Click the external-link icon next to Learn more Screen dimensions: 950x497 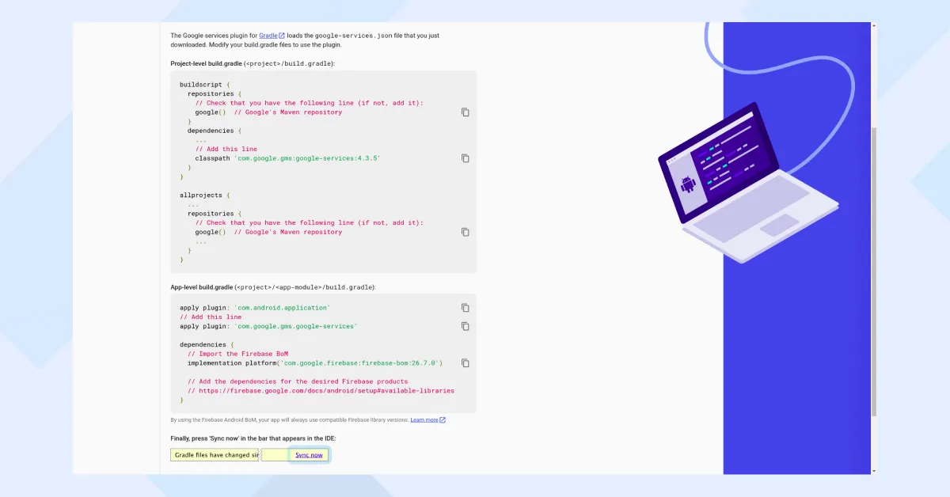pyautogui.click(x=444, y=419)
